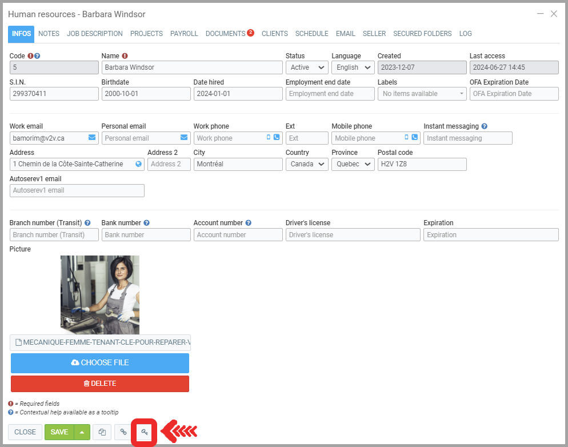The height and width of the screenshot is (447, 568).
Task: Click the duplicate record icon button
Action: coord(102,432)
